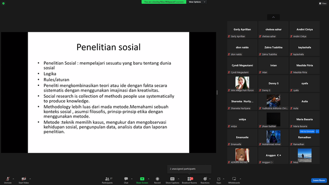The height and width of the screenshot is (185, 329).
Task: Click the 2 unassigned participants tooltip
Action: pos(189,169)
